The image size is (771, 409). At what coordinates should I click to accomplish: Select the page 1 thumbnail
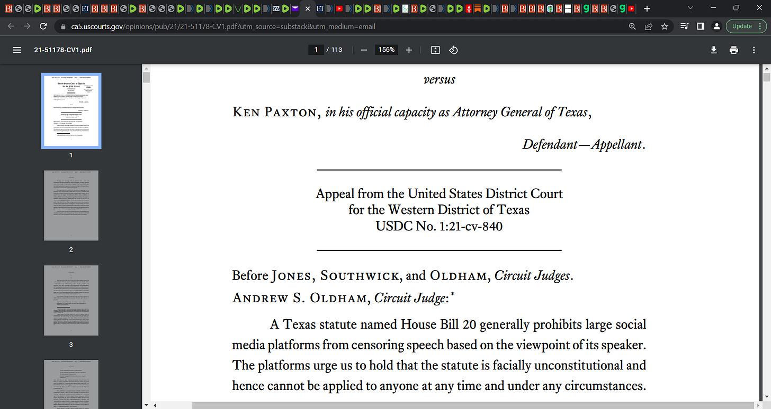(71, 110)
